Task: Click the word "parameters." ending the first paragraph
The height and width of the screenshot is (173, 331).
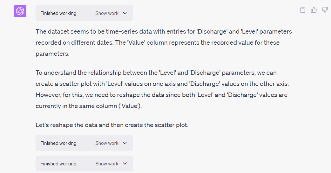Action: (x=52, y=54)
